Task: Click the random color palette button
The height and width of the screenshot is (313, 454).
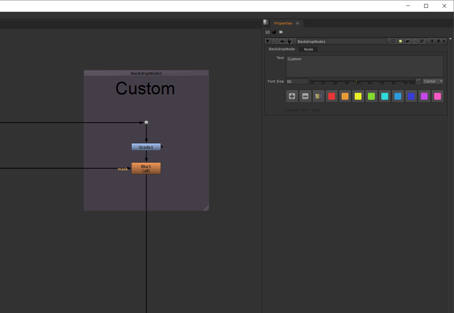Action: pos(318,96)
